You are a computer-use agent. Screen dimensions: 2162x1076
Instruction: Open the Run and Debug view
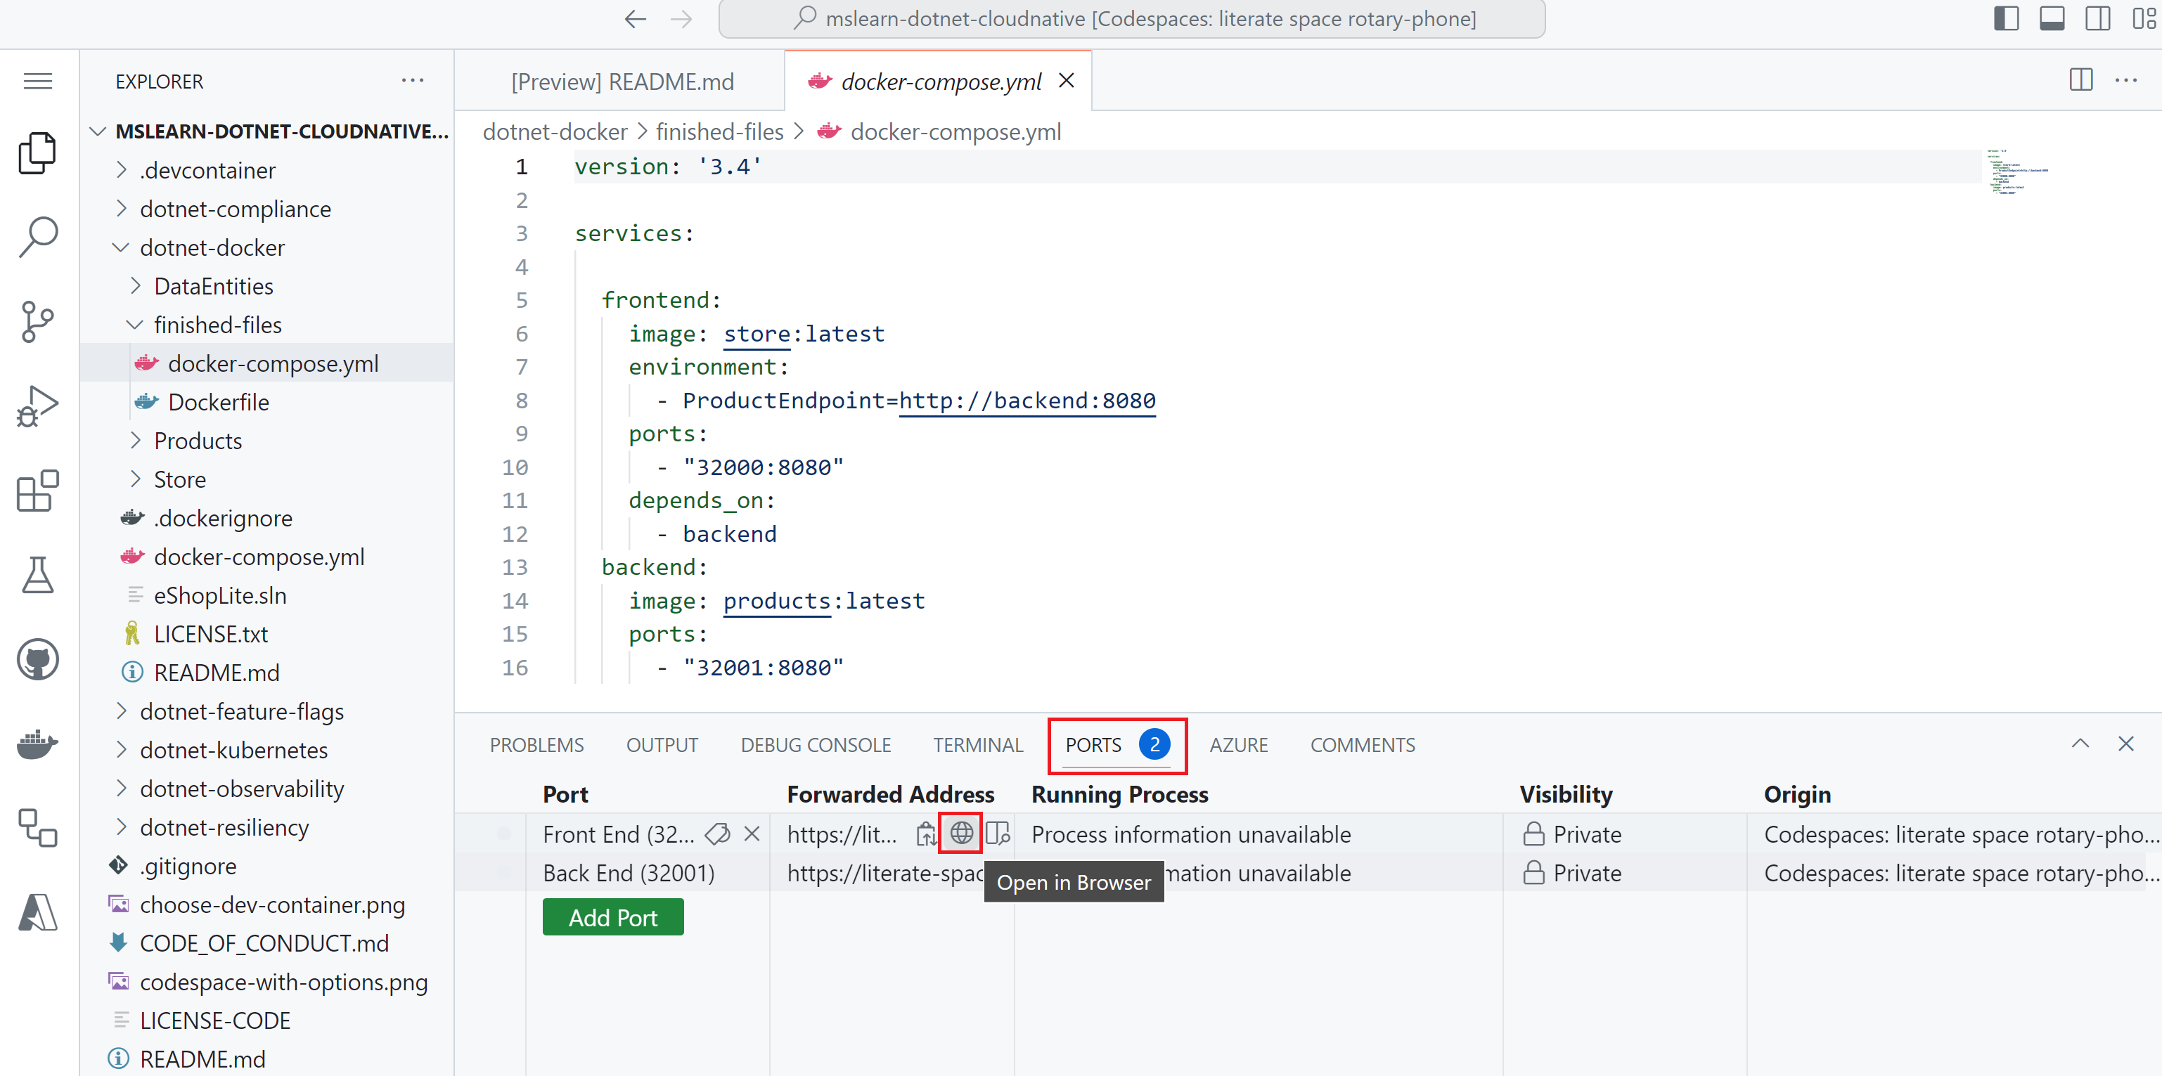click(x=37, y=406)
